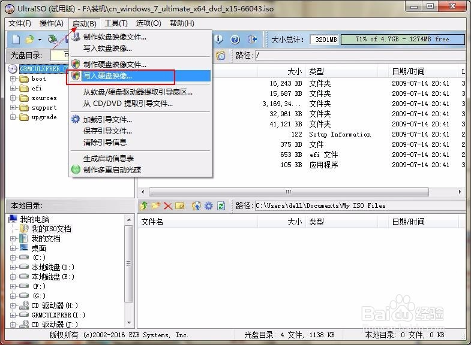This screenshot has width=471, height=345.
Task: Expand the support folder tree node
Action: pyautogui.click(x=13, y=108)
